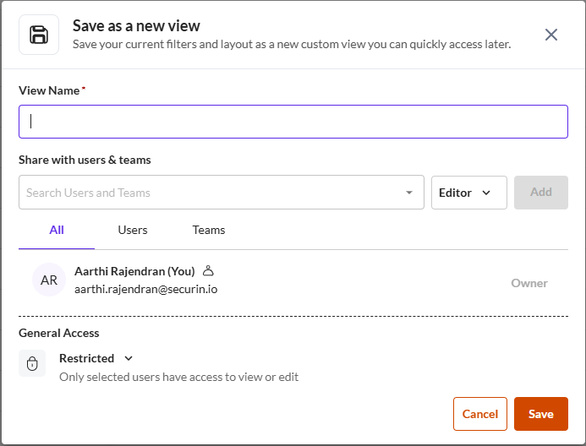Click the dropdown arrow in user search field

pos(409,193)
